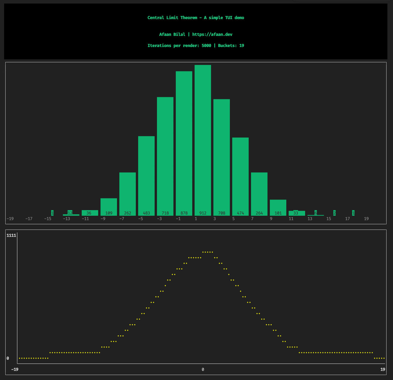Click the 'Central Limit Theorem' title text
Image resolution: width=393 pixels, height=380 pixels.
[x=172, y=18]
